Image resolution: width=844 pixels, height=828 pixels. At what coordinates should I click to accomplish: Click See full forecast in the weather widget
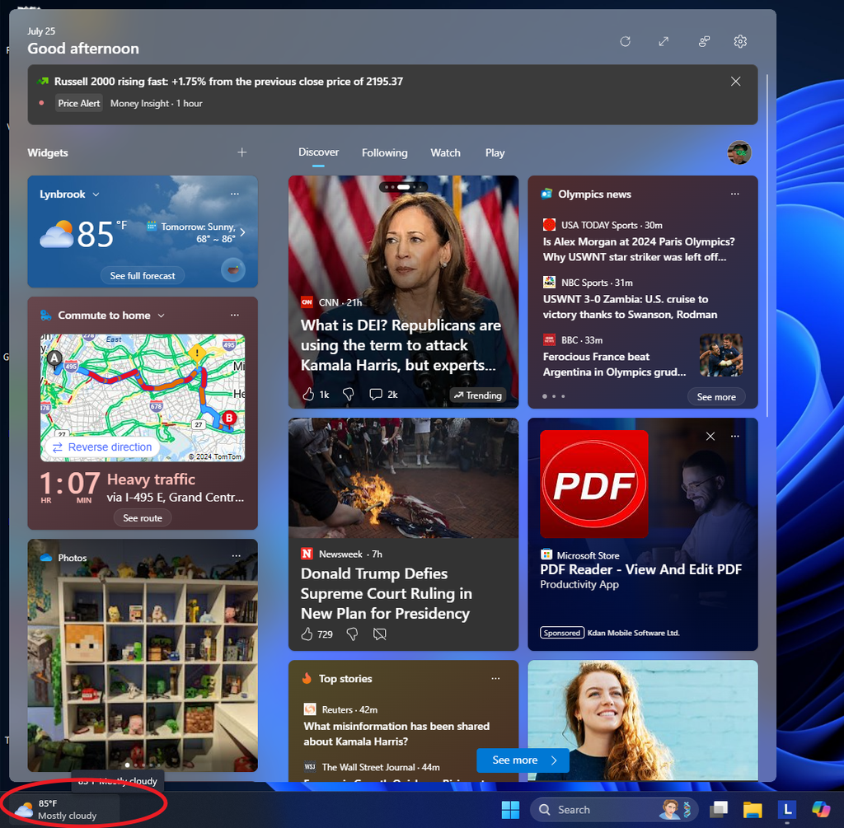click(142, 274)
